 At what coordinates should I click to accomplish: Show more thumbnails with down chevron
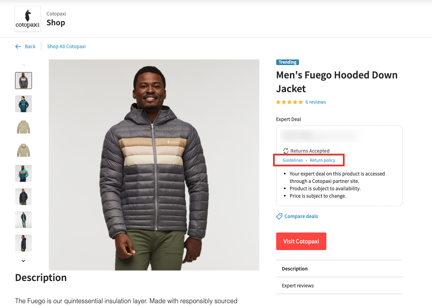24,261
